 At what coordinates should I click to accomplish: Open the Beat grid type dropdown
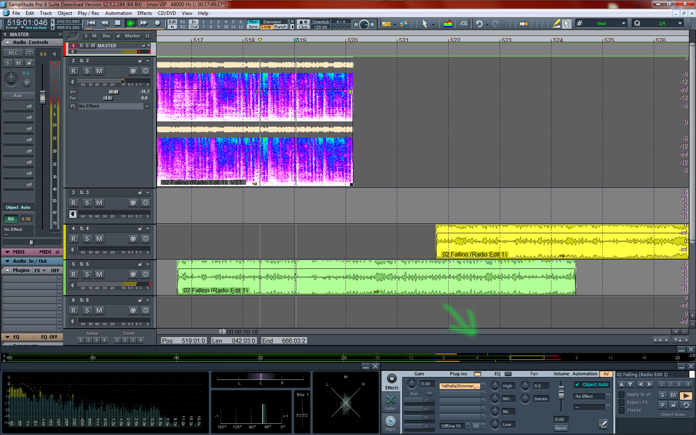pos(623,24)
